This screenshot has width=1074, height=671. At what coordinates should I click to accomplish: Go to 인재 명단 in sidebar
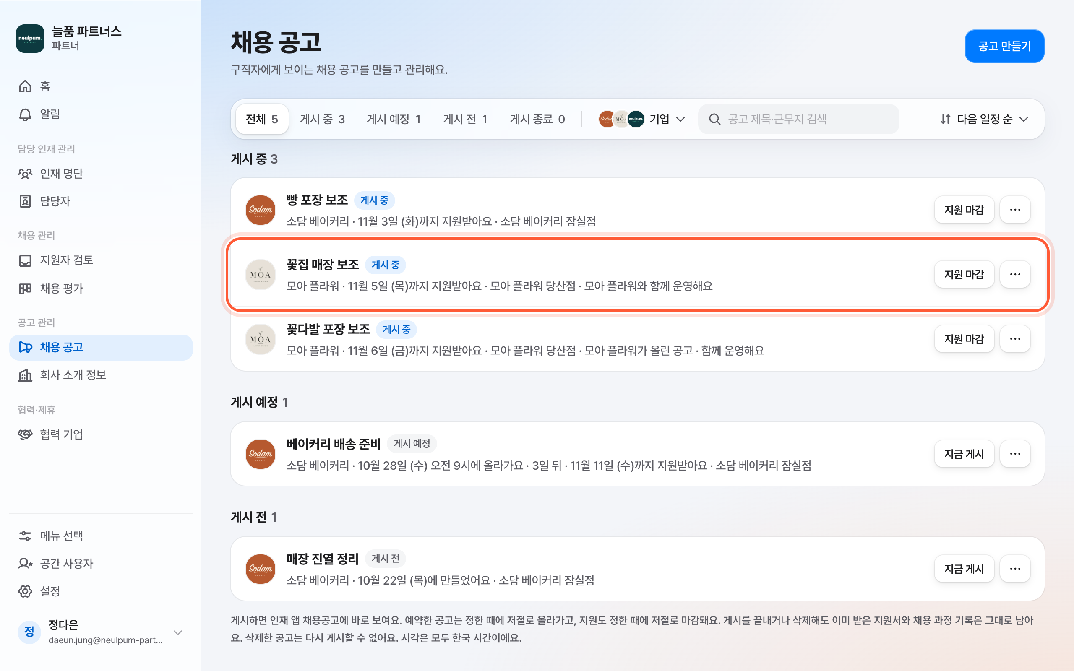(101, 174)
